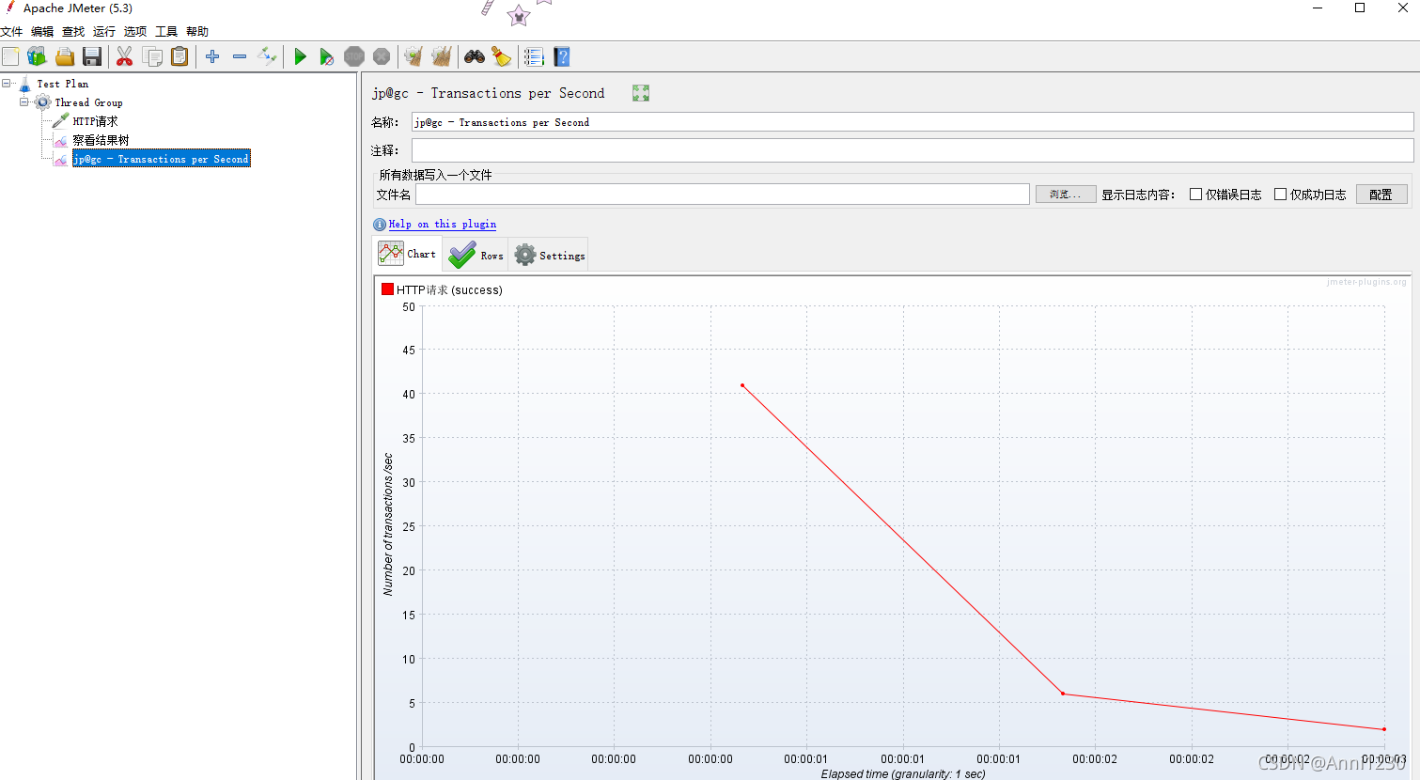Viewport: 1420px width, 780px height.
Task: Select the HTTP请求 tree item
Action: [x=96, y=121]
